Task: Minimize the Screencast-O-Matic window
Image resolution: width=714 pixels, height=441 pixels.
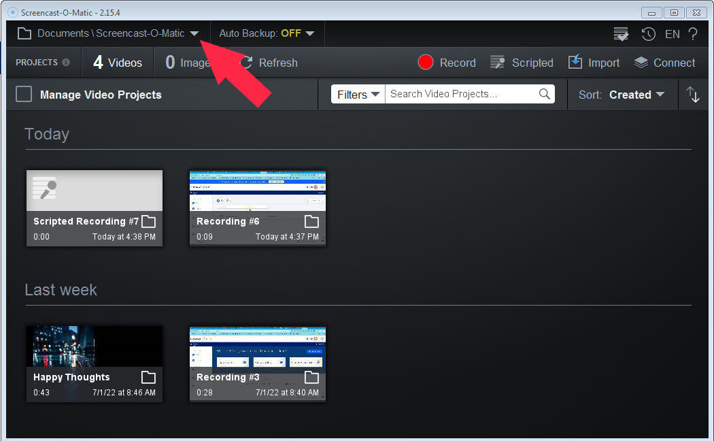Action: tap(651, 13)
